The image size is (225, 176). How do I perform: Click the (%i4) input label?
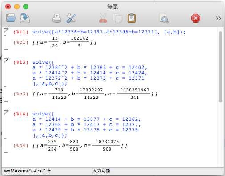coord(21,114)
